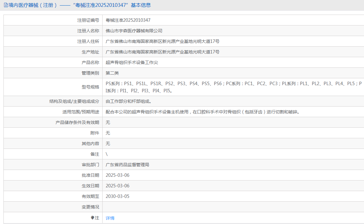Click the 注册人住所 address value

[x=163, y=41]
